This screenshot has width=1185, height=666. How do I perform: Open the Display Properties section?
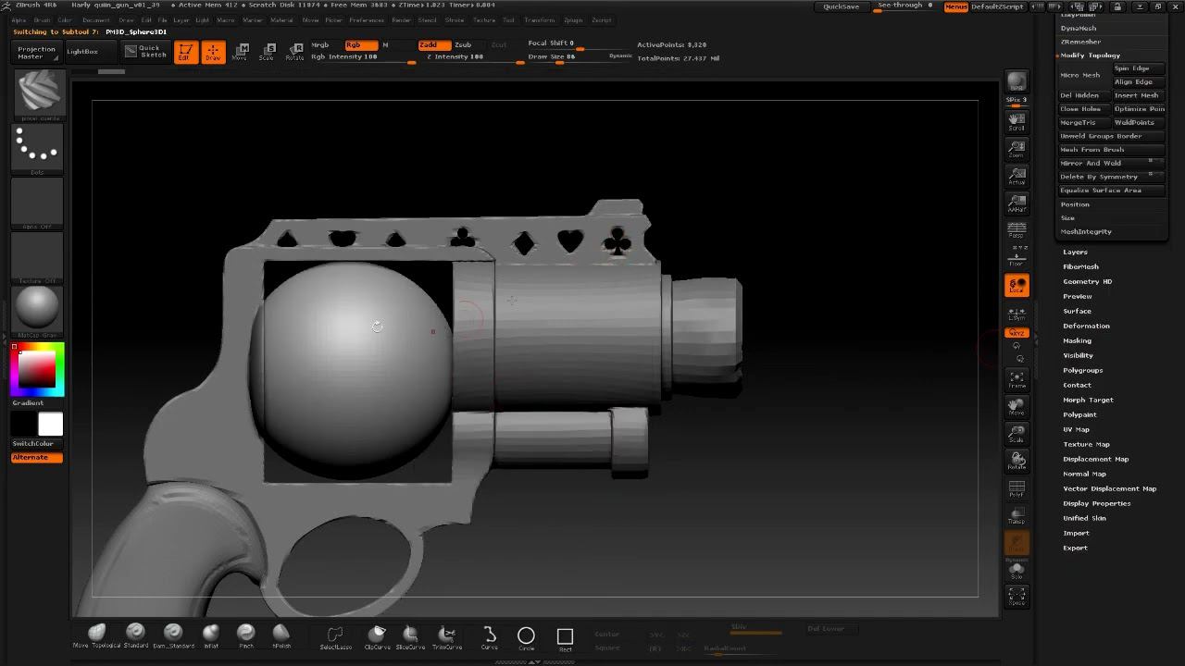click(x=1096, y=503)
